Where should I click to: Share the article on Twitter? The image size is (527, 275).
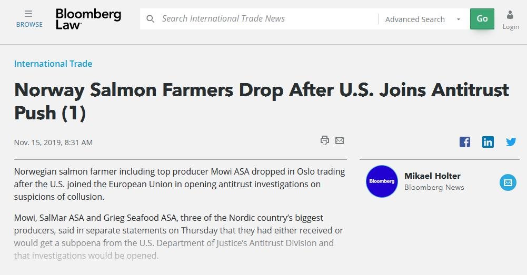511,142
